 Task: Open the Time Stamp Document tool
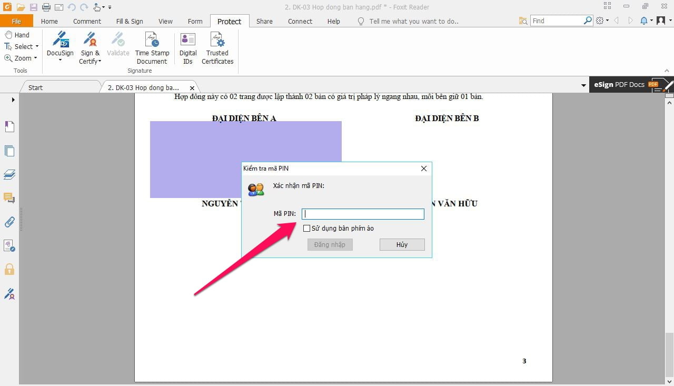pos(152,47)
